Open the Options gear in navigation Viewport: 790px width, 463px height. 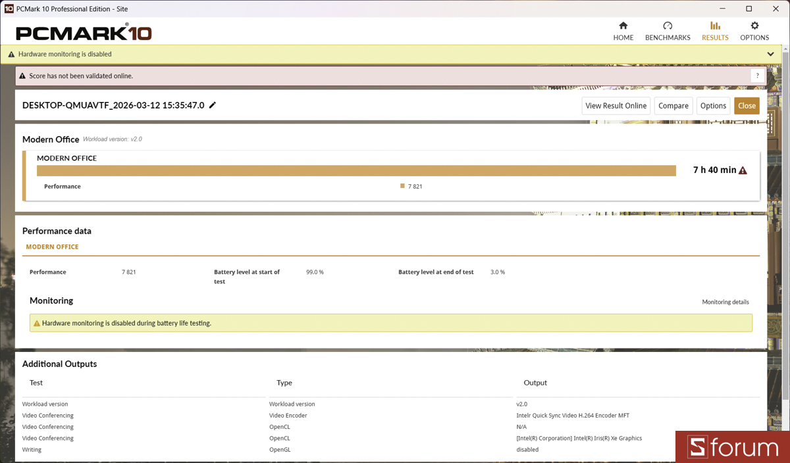tap(754, 26)
